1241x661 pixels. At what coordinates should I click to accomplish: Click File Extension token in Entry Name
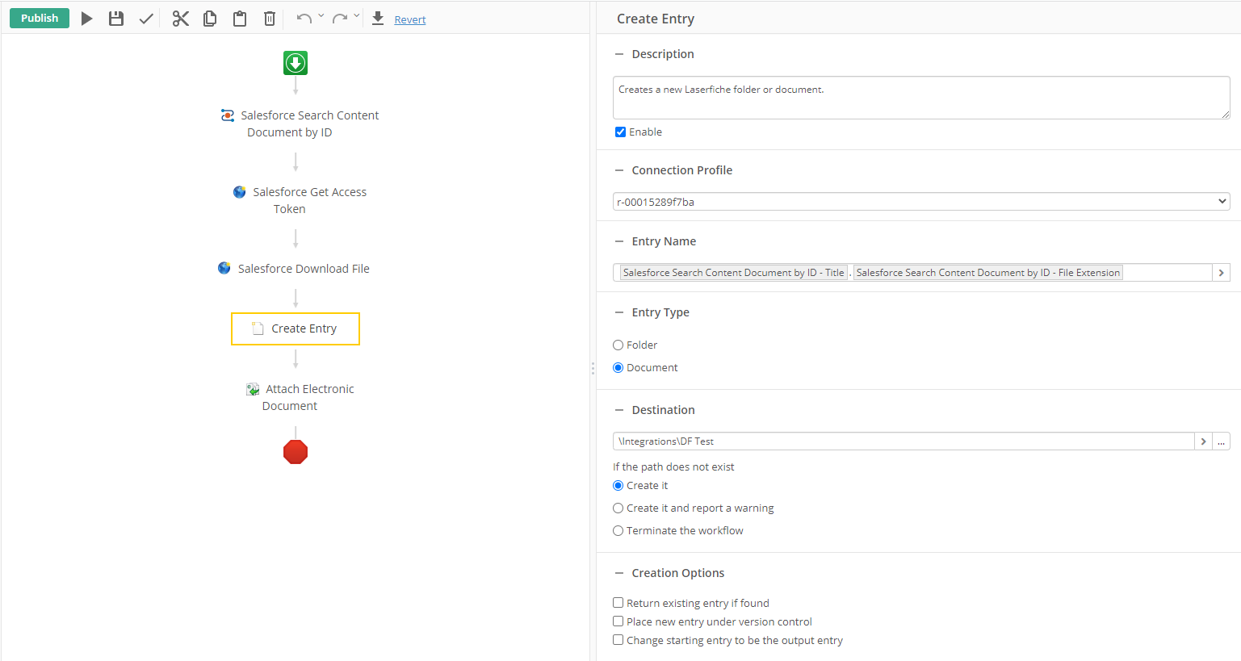pyautogui.click(x=988, y=273)
